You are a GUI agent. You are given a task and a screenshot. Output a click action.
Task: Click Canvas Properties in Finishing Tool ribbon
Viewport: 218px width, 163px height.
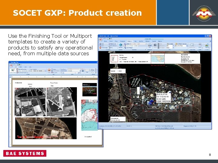tap(21, 69)
